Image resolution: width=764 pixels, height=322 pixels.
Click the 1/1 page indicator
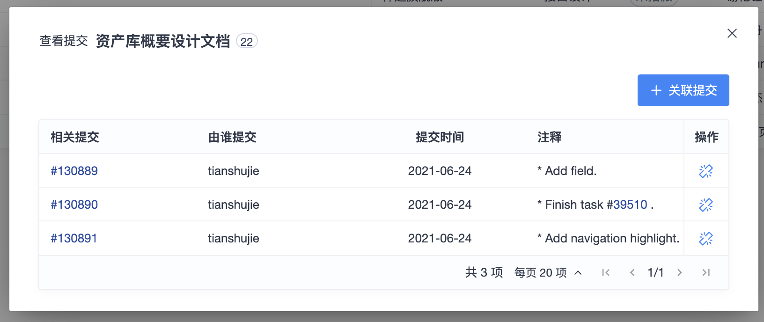coord(655,272)
